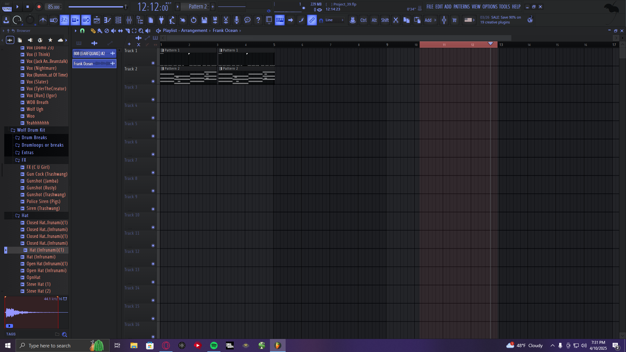The width and height of the screenshot is (626, 352).
Task: Click the microphone recording icon
Action: (x=237, y=20)
